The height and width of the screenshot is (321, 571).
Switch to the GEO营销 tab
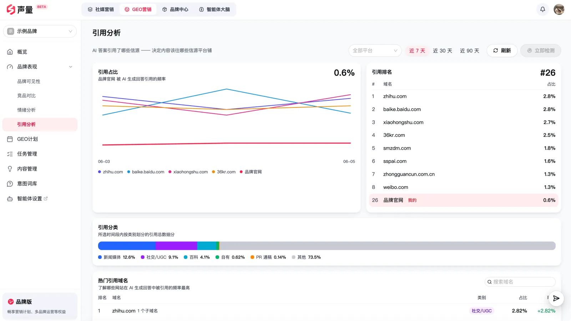138,10
